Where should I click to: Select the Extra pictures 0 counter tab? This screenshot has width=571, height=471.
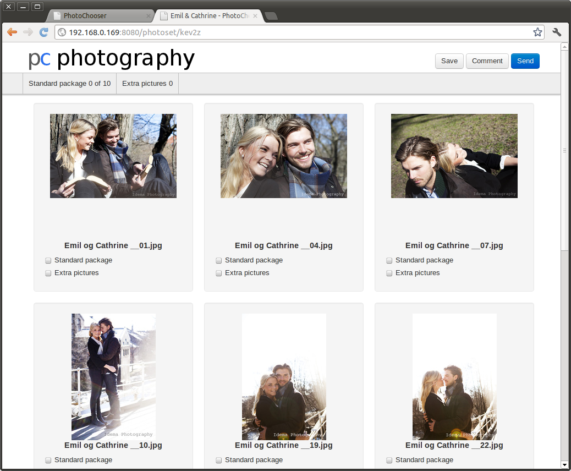click(x=147, y=84)
